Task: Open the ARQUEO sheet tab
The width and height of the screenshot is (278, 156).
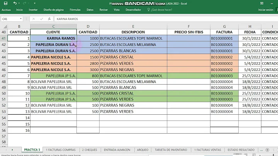Action: pyautogui.click(x=142, y=150)
